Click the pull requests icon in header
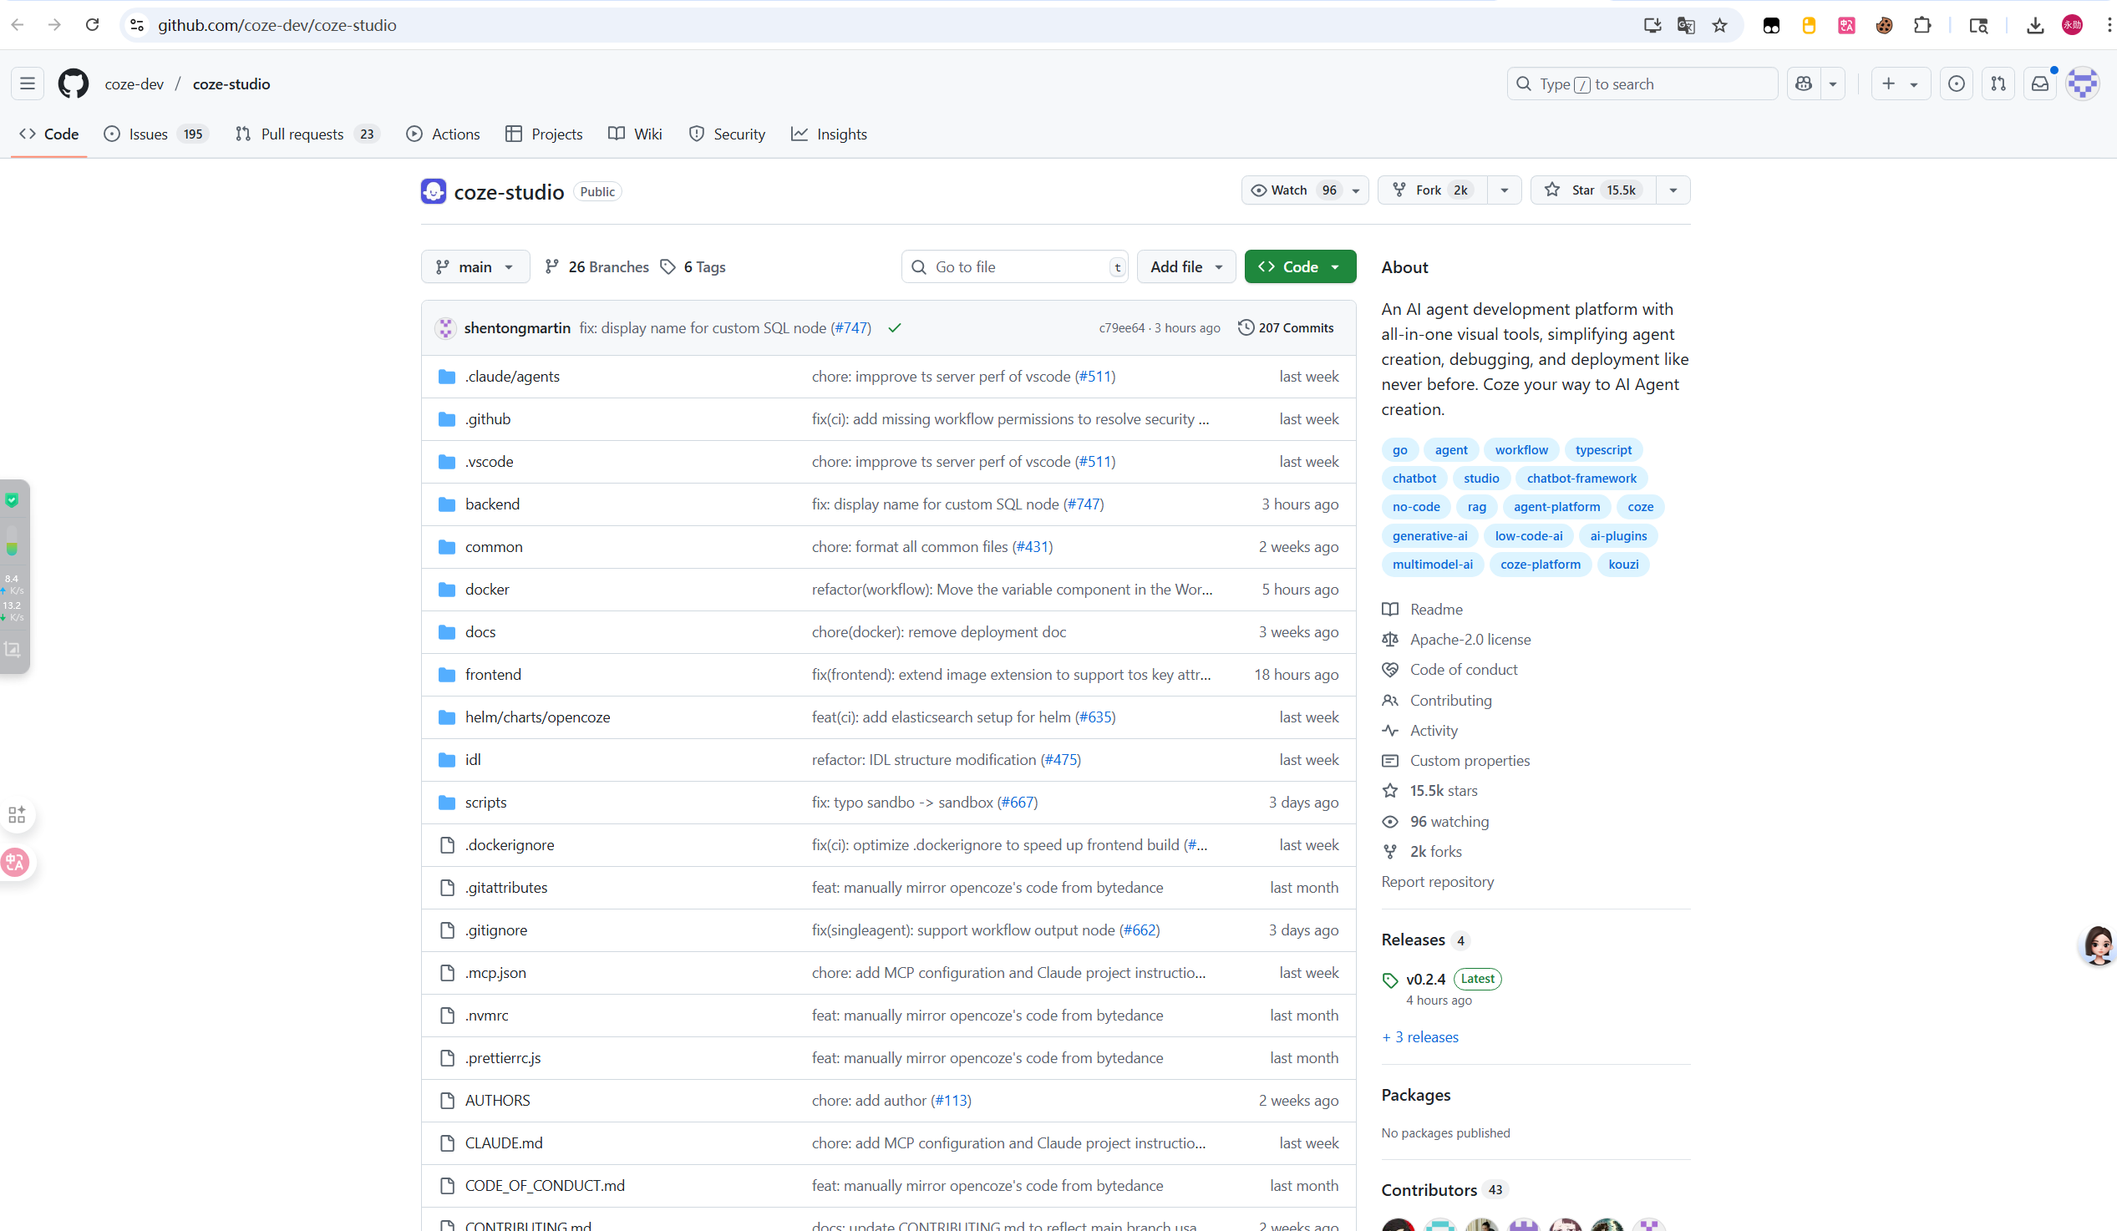This screenshot has width=2117, height=1231. coord(1998,84)
